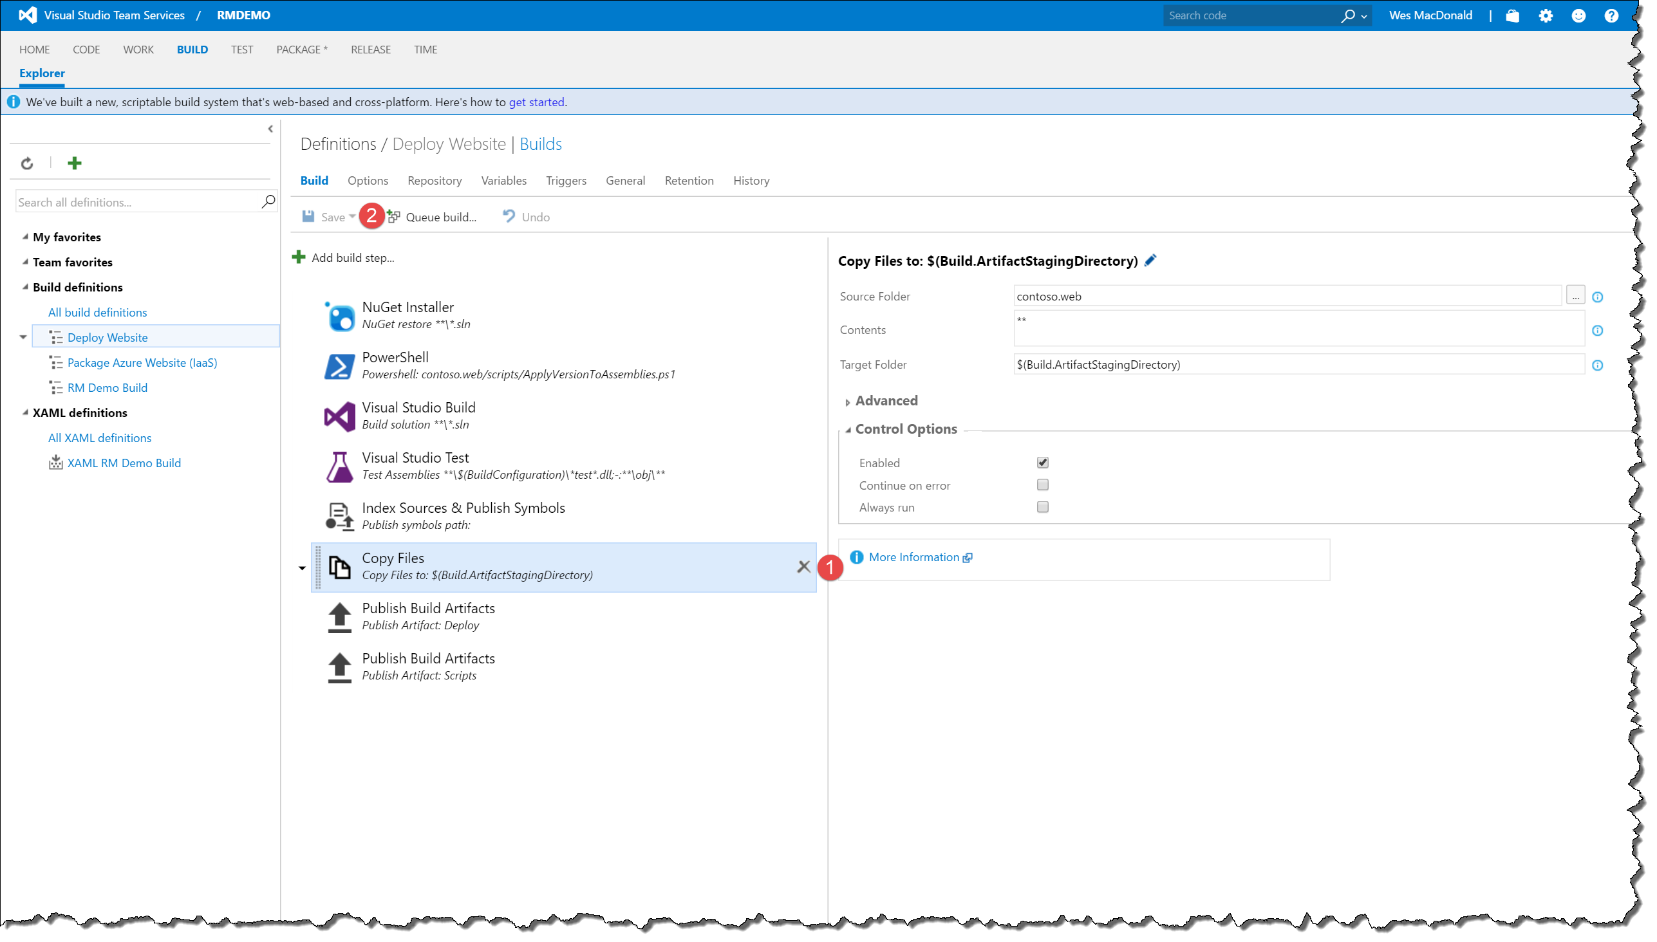Open the More Information link
This screenshot has width=1657, height=942.
point(913,557)
